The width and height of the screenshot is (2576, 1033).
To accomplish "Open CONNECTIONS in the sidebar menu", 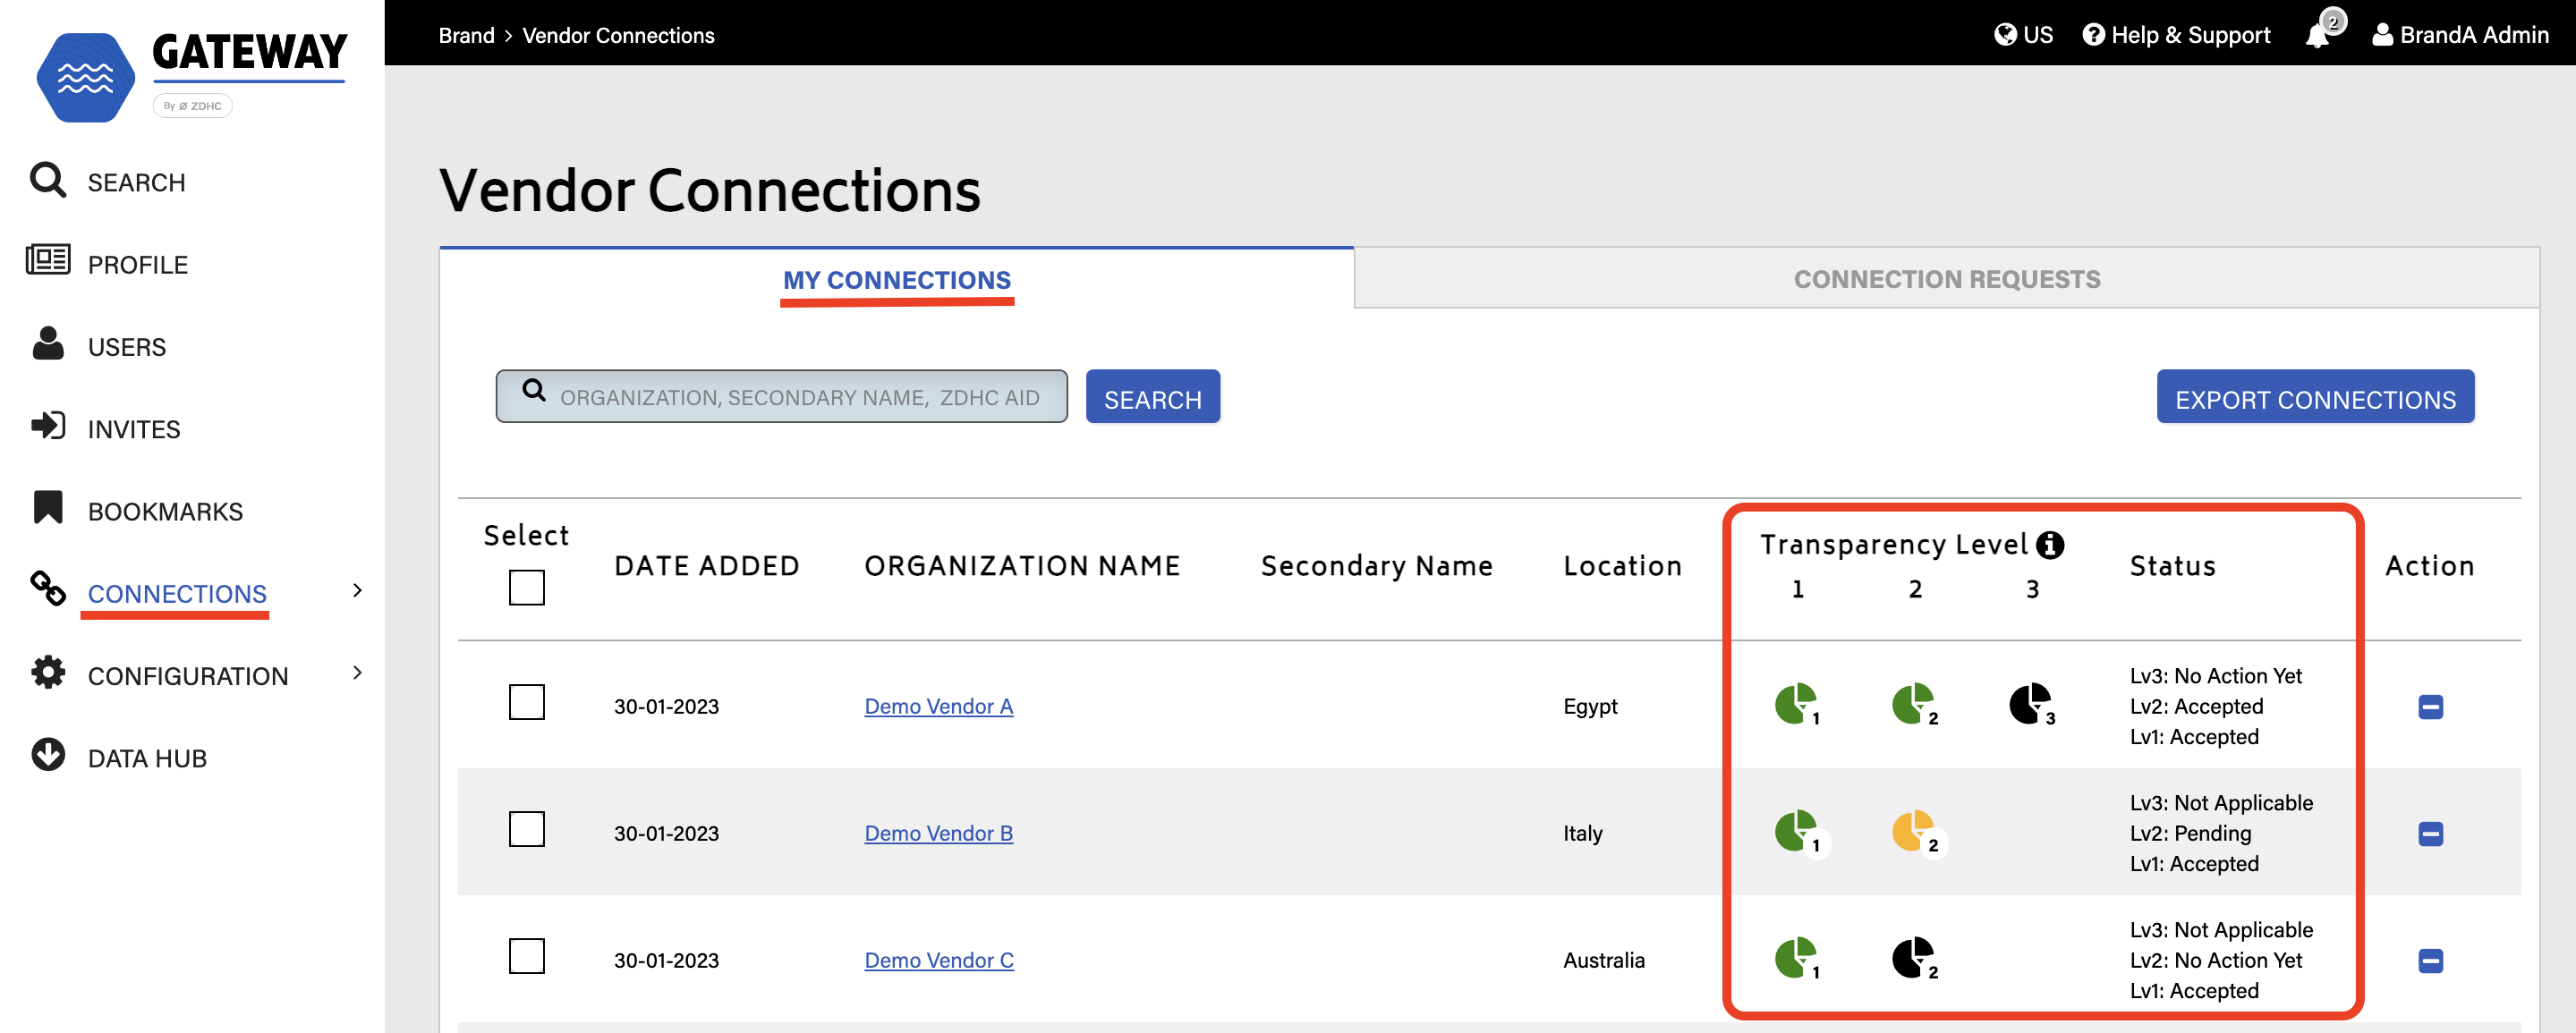I will click(177, 594).
